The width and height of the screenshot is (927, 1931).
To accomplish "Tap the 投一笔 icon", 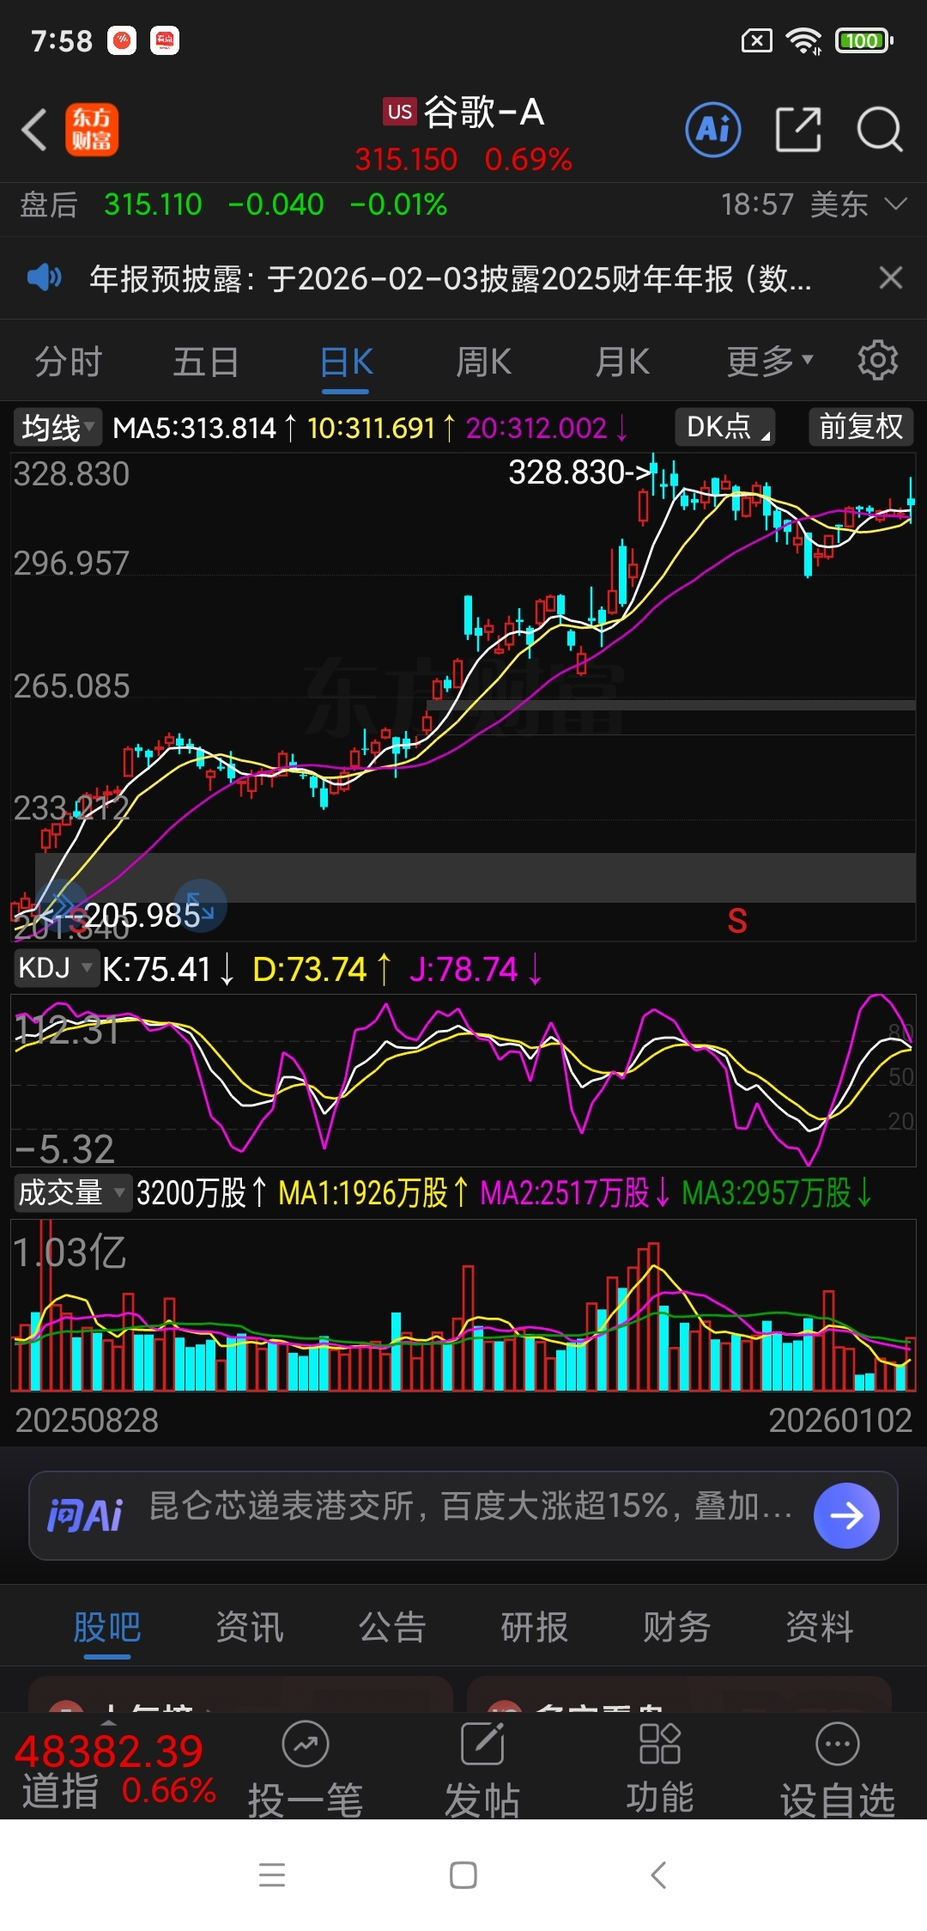I will click(x=306, y=1744).
